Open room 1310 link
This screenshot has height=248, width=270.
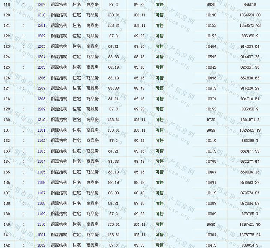coord(41,15)
